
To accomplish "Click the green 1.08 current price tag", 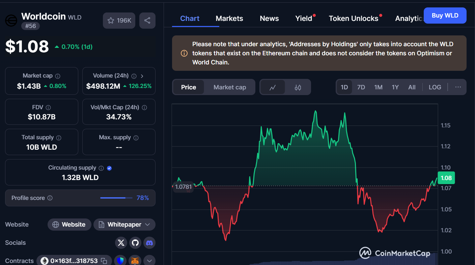I will click(x=446, y=178).
